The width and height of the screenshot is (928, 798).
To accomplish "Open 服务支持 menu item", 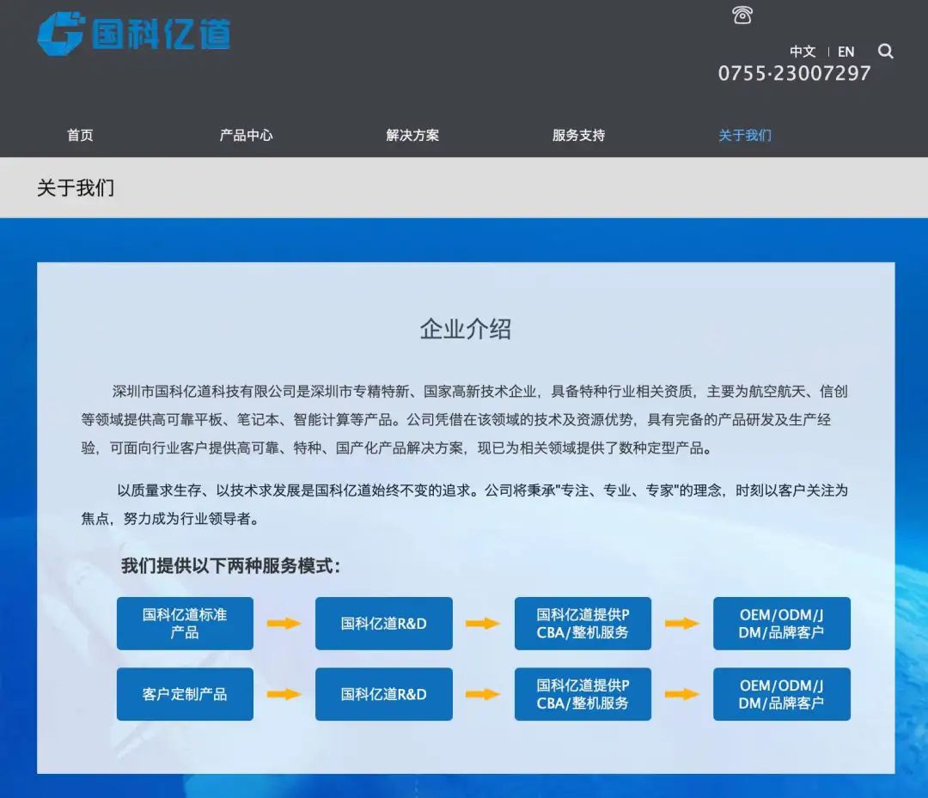I will (579, 136).
